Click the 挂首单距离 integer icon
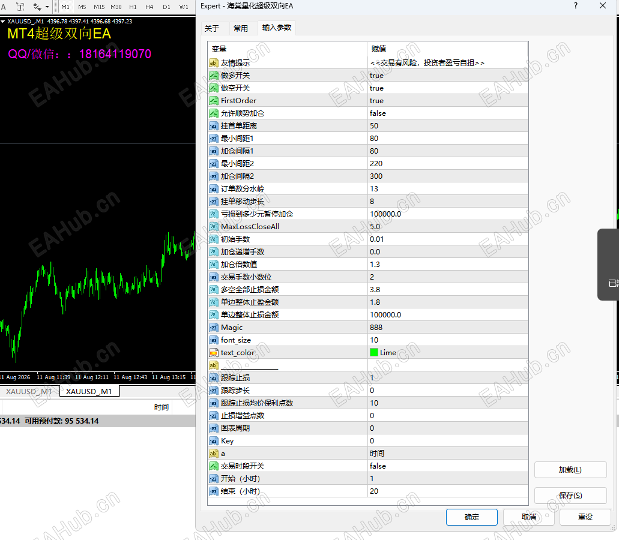619x540 pixels. 214,126
